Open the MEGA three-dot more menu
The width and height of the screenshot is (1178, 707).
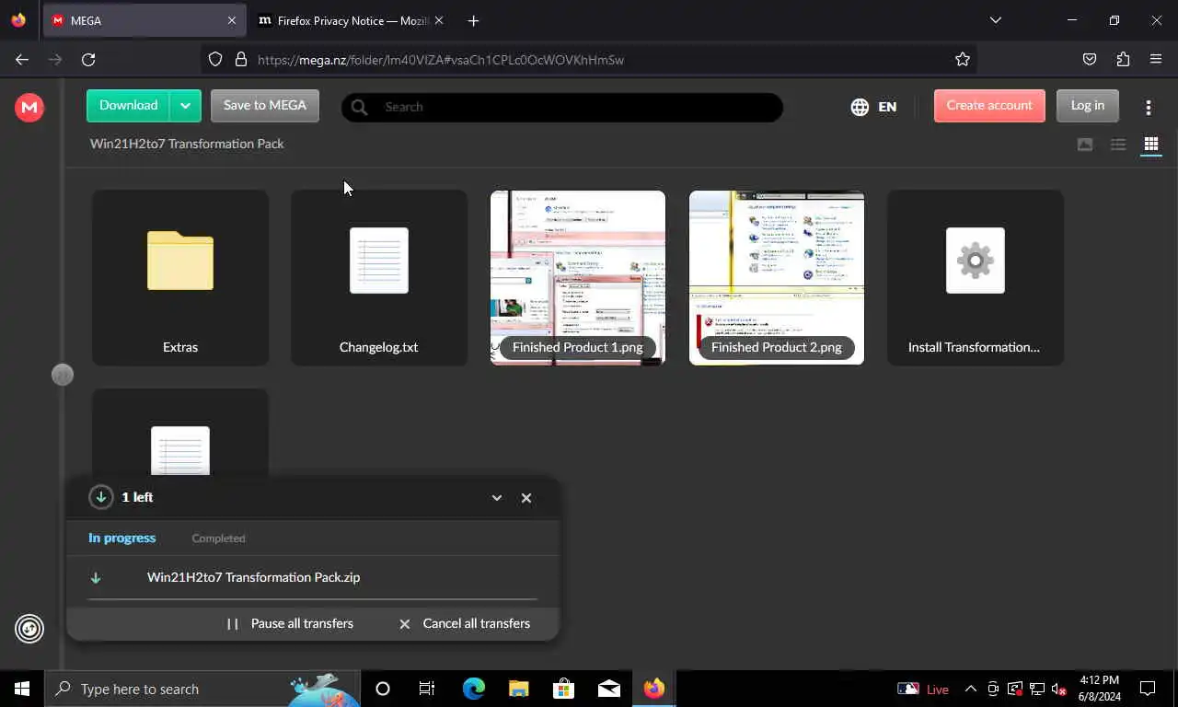1148,107
